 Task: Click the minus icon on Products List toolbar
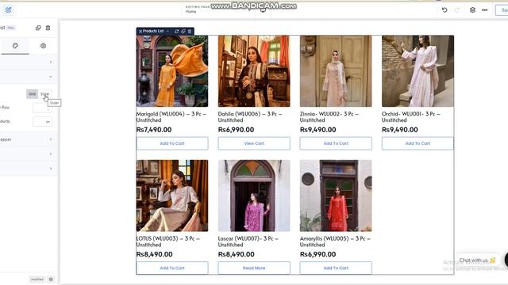(x=167, y=31)
